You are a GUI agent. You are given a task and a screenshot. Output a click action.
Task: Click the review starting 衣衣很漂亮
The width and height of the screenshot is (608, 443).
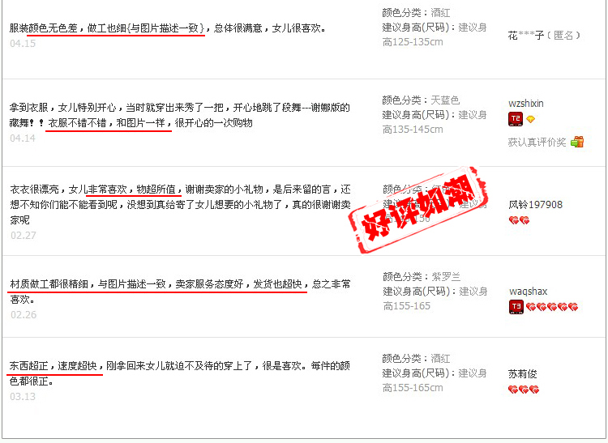[x=180, y=204]
